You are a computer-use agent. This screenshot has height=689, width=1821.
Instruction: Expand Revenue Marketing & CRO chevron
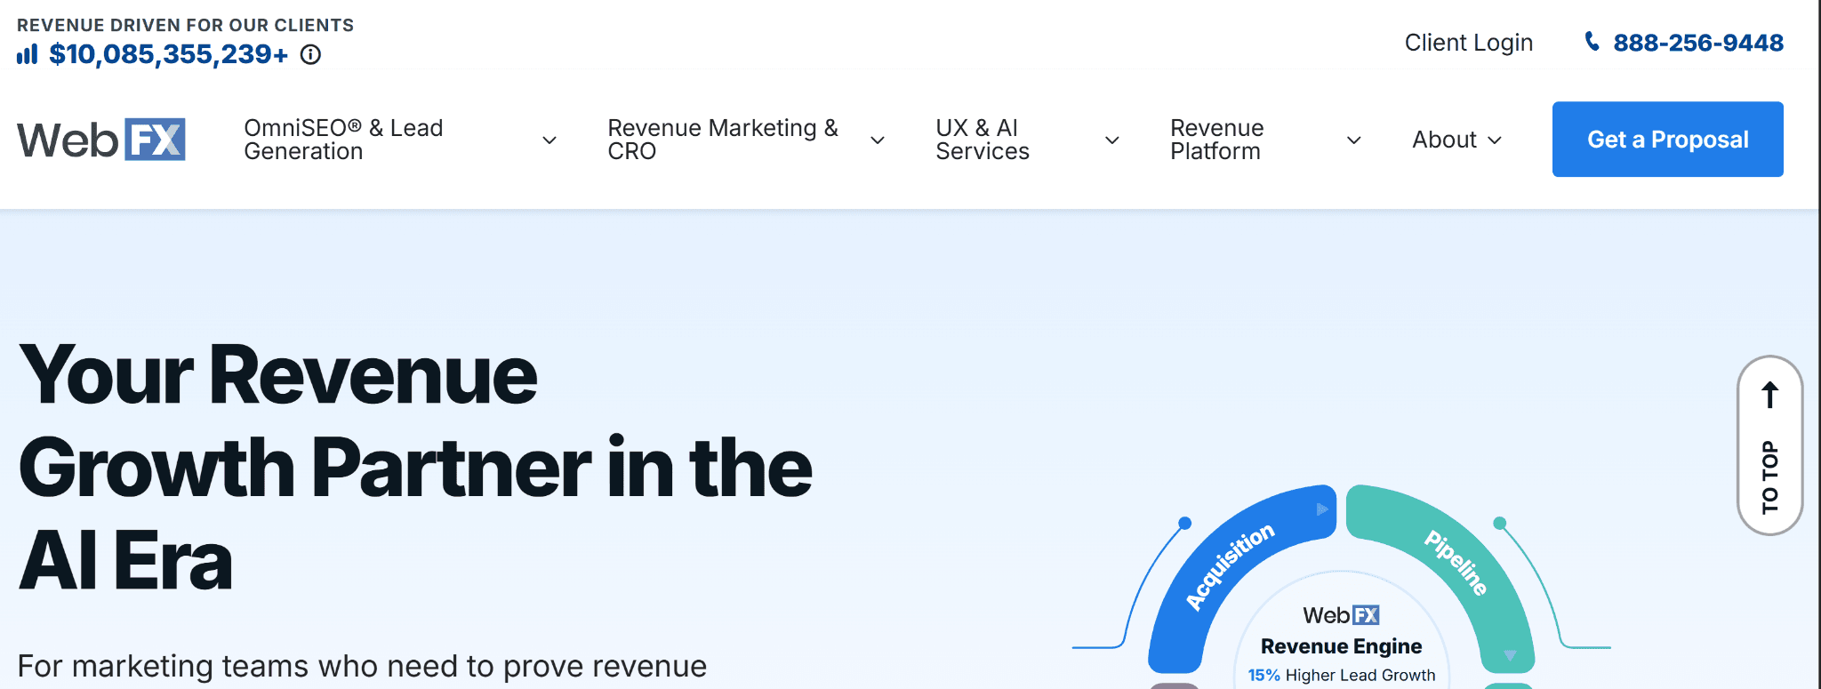point(878,140)
